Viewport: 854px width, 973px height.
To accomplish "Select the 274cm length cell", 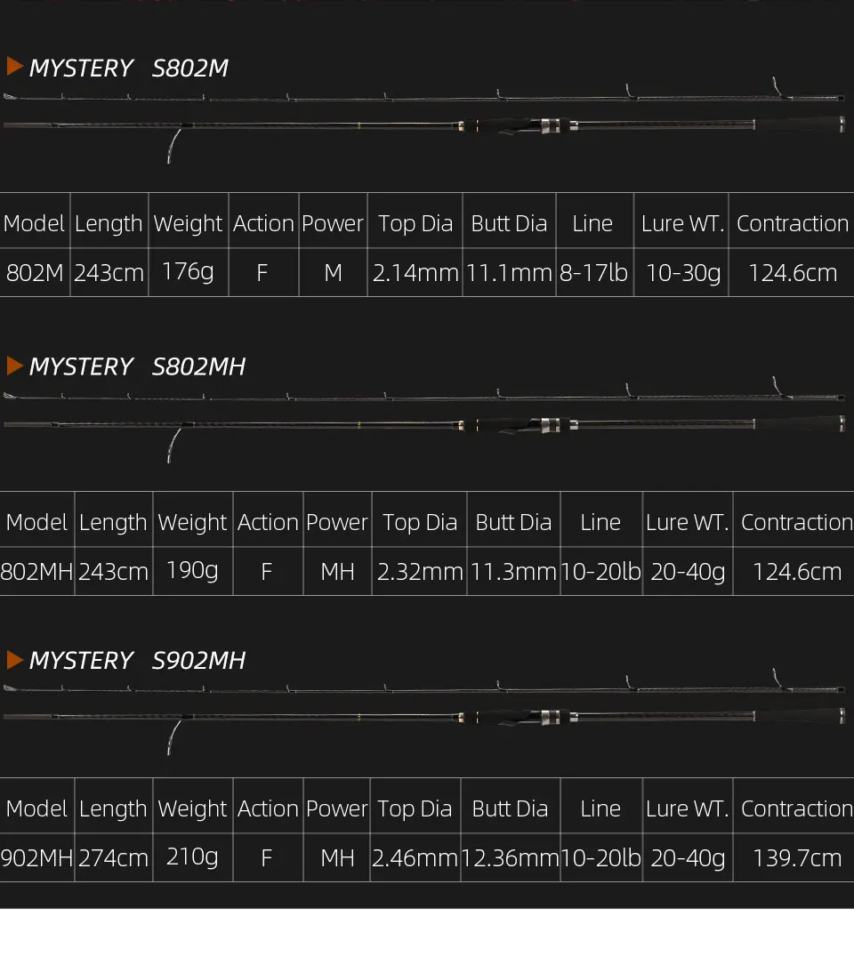I will [114, 857].
